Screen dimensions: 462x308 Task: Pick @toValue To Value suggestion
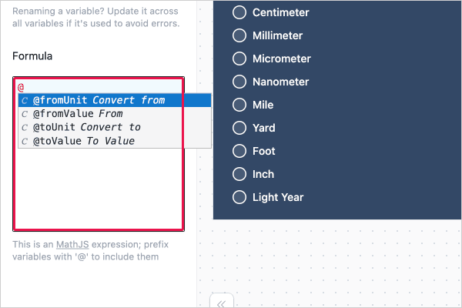[x=115, y=141]
